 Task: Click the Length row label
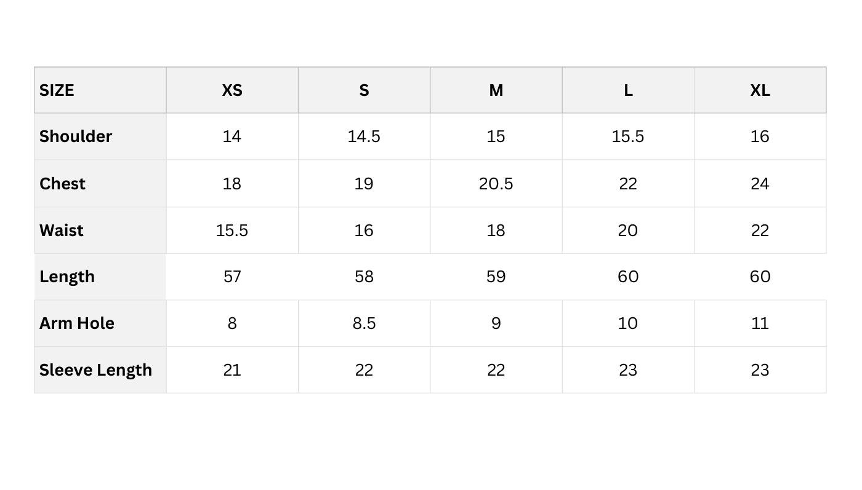[x=67, y=277]
